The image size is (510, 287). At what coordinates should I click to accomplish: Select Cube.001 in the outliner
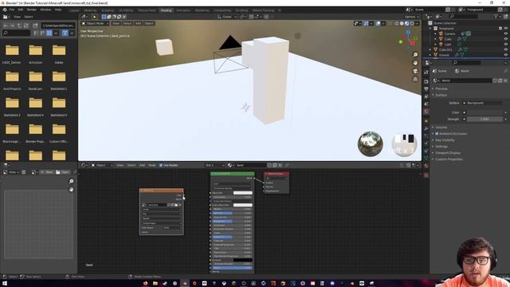point(445,49)
